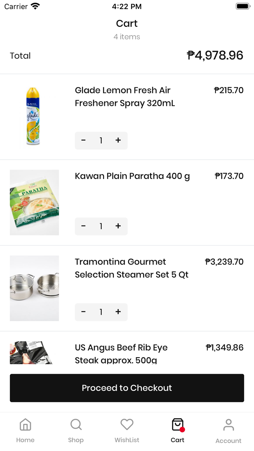Viewport: 254px width, 451px height.
Task: Open Tramontina Gourmet Selection product title
Action: (x=131, y=268)
